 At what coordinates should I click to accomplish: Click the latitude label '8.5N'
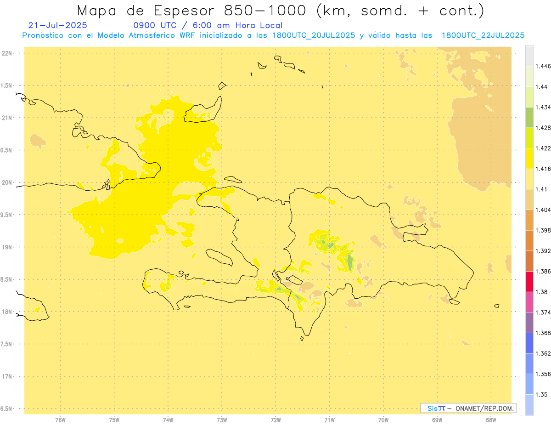click(x=6, y=279)
